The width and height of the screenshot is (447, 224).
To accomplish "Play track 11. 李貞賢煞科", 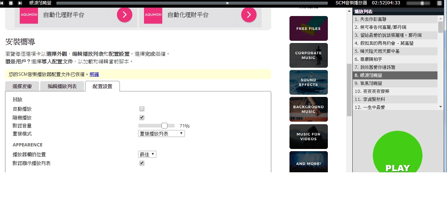I will pyautogui.click(x=395, y=99).
